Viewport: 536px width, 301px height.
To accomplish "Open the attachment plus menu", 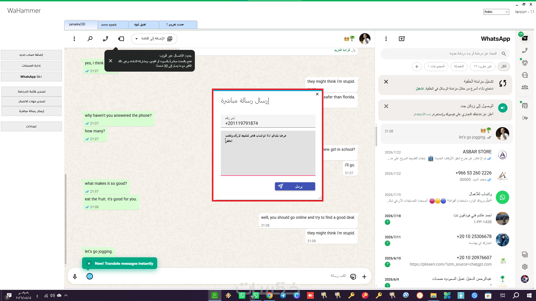I will point(364,276).
